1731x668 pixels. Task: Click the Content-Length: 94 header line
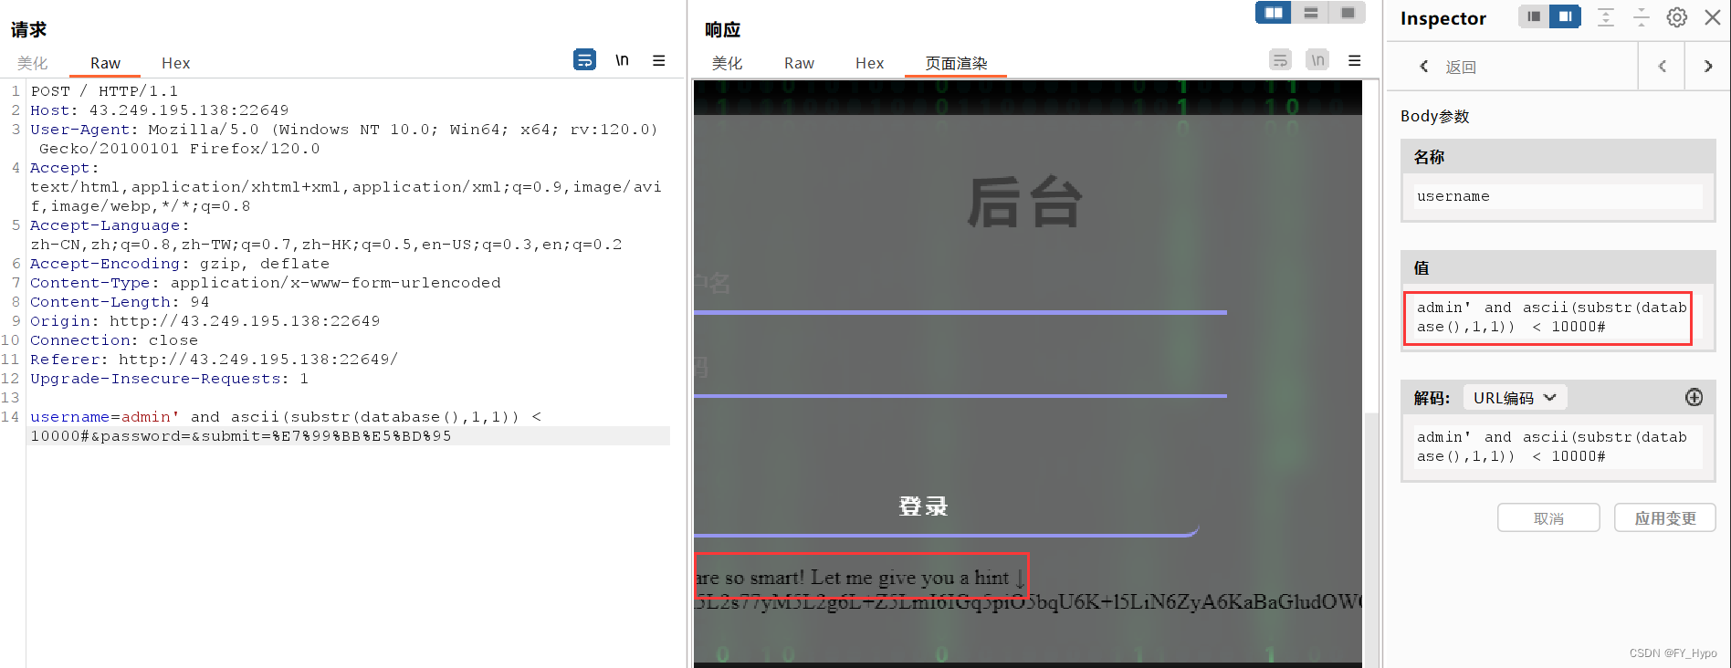120,302
